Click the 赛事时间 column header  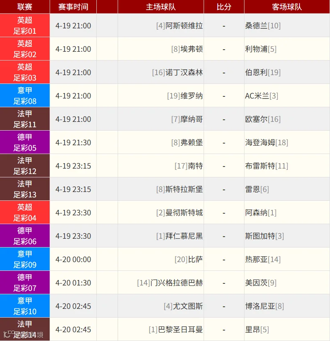click(73, 7)
